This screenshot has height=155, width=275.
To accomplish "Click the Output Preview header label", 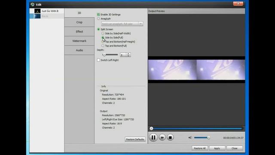I will pos(156,11).
